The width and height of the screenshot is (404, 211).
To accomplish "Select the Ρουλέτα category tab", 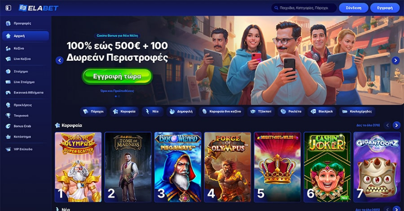I will (291, 112).
